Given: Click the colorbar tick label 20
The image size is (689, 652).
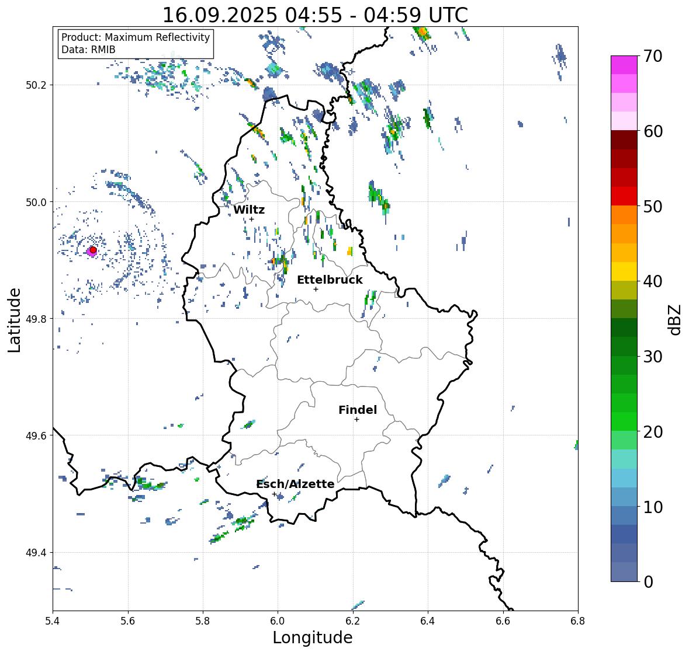Looking at the screenshot, I should click(653, 432).
